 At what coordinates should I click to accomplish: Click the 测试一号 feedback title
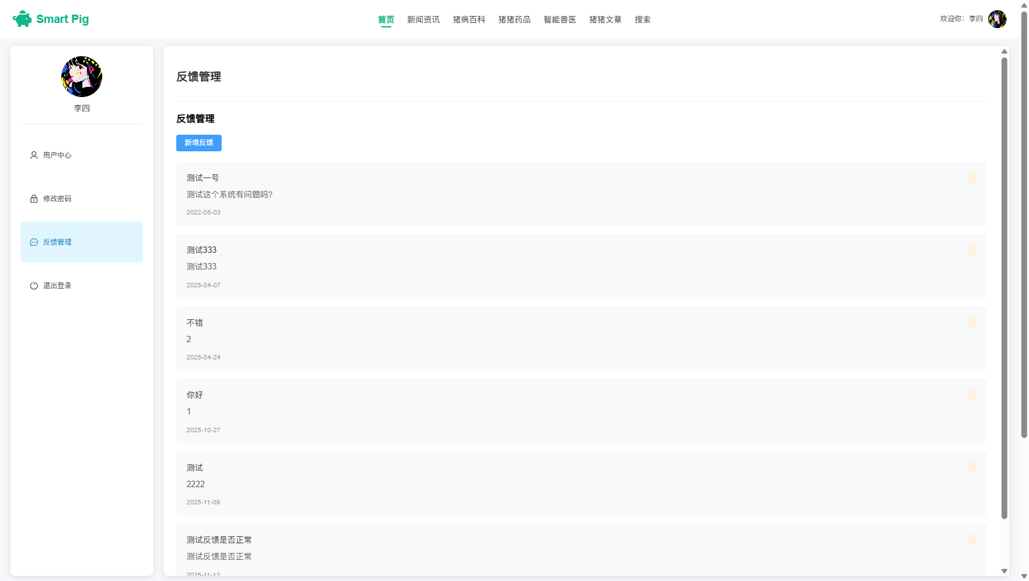(x=202, y=178)
